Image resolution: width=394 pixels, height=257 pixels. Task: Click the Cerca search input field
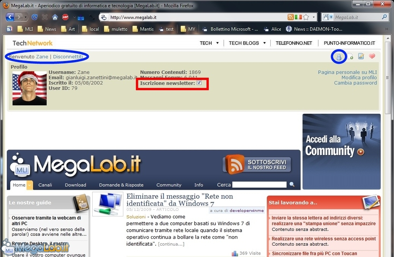(259, 185)
